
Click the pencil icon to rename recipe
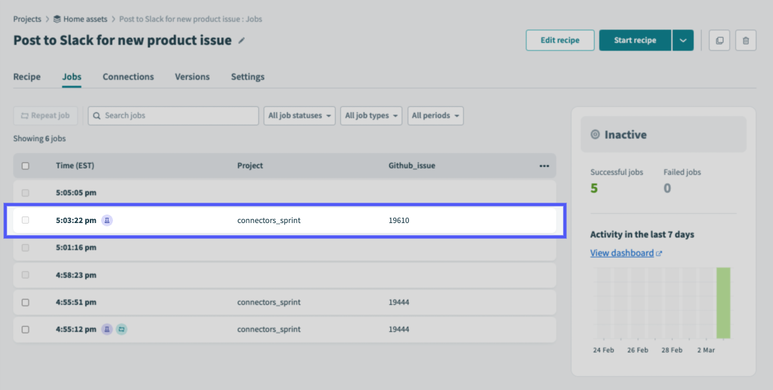[240, 40]
